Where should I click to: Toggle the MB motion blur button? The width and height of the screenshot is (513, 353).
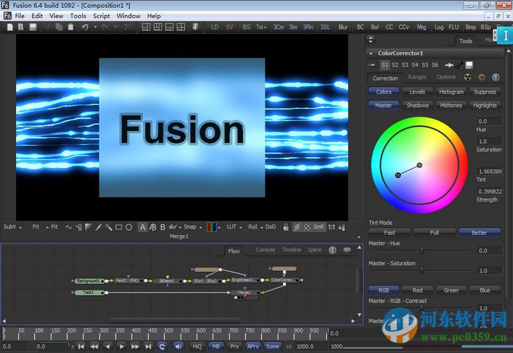tap(216, 346)
